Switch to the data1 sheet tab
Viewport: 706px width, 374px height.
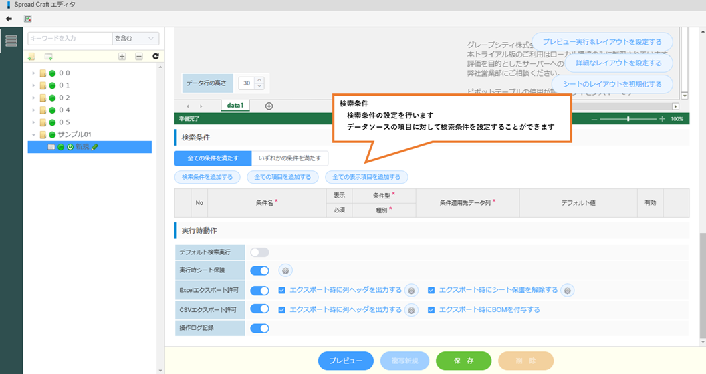tap(235, 106)
